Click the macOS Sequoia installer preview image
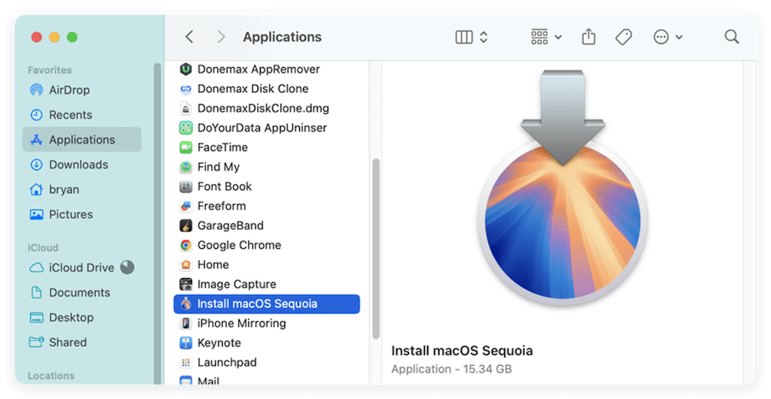771x399 pixels. (563, 189)
